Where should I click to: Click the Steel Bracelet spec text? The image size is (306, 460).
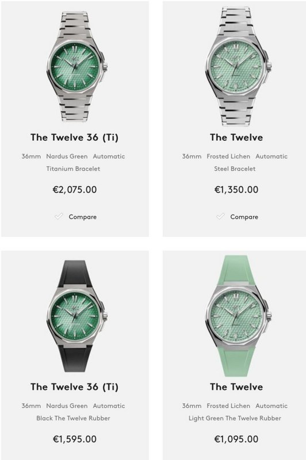(235, 168)
